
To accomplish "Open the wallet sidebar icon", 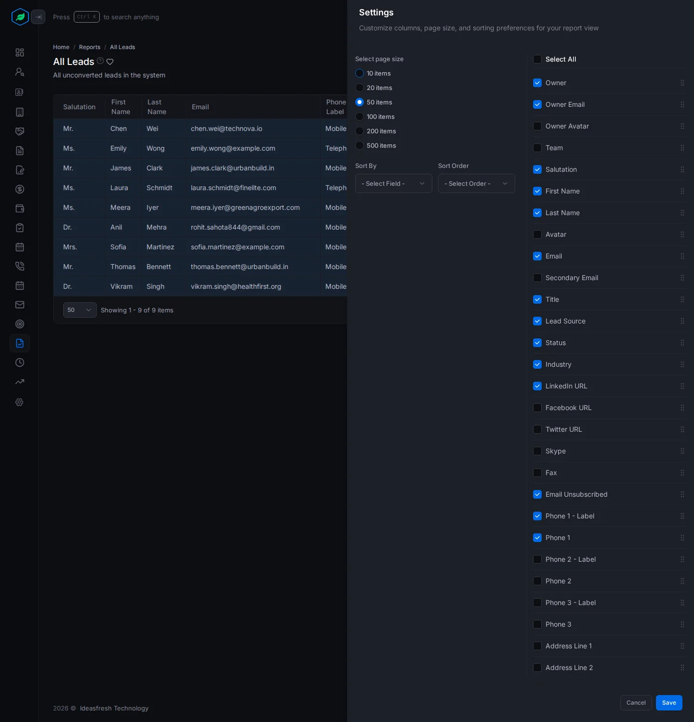I will pyautogui.click(x=20, y=208).
